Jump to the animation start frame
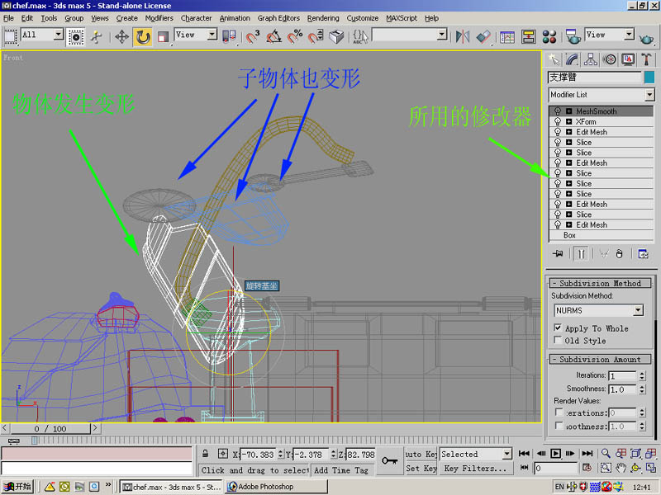 click(524, 453)
